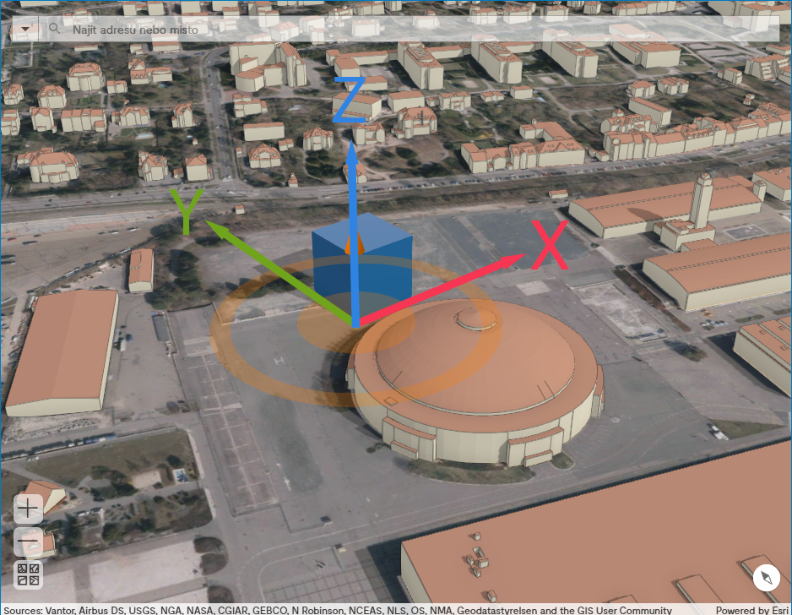This screenshot has height=615, width=792.
Task: Open the search source dropdown arrow
Action: click(x=24, y=28)
